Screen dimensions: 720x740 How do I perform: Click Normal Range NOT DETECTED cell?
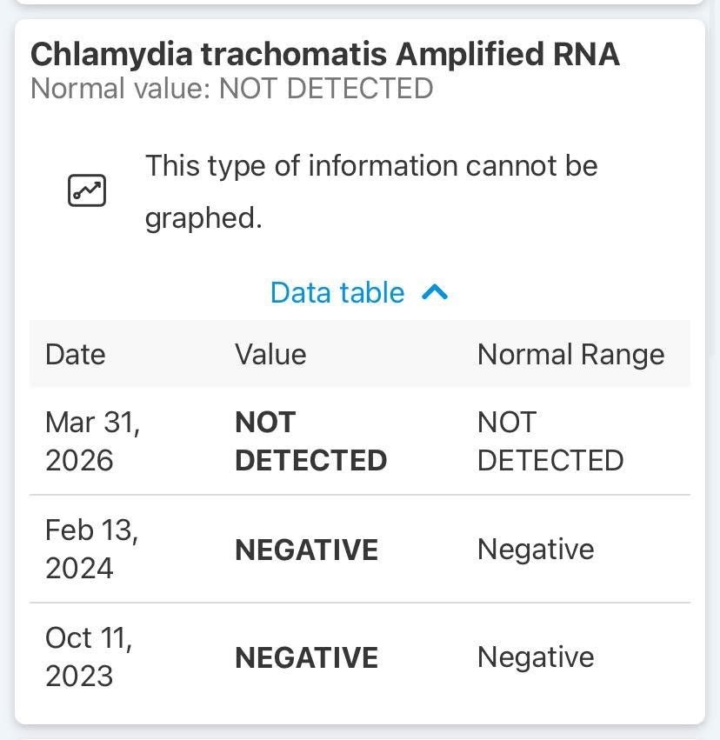[x=550, y=442]
